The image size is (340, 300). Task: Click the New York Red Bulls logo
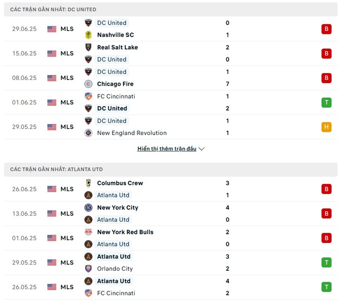coord(88,232)
